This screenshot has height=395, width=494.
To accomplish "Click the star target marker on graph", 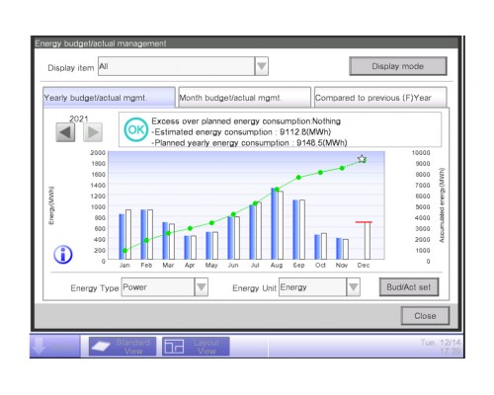I will pyautogui.click(x=362, y=159).
